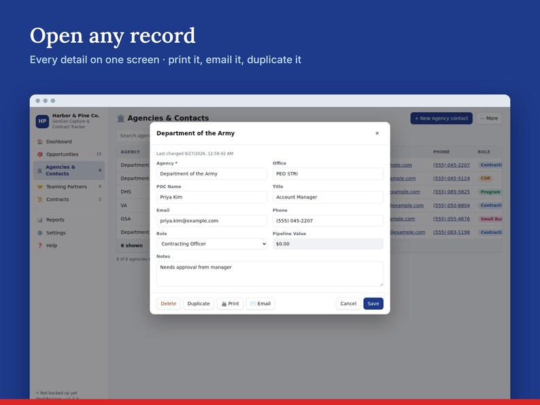Open the Contracts scroll icon
Viewport: 540px width, 405px height.
(40, 199)
